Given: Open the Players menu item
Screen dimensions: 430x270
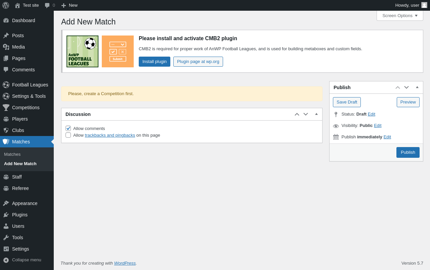Looking at the screenshot, I should coord(20,119).
